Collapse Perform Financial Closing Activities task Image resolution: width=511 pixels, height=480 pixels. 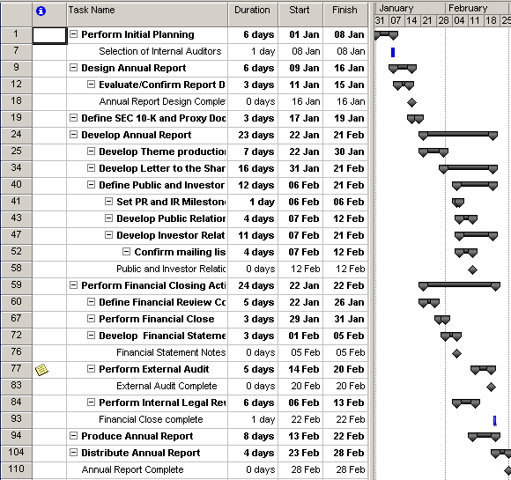(x=74, y=284)
